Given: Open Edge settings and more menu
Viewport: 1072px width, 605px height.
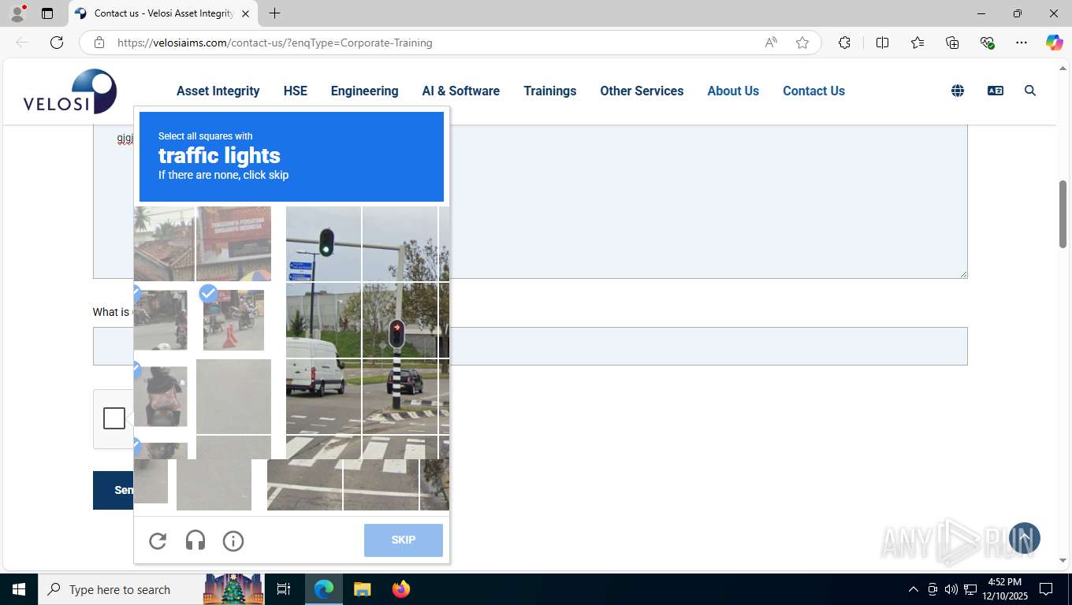Looking at the screenshot, I should click(x=1022, y=43).
